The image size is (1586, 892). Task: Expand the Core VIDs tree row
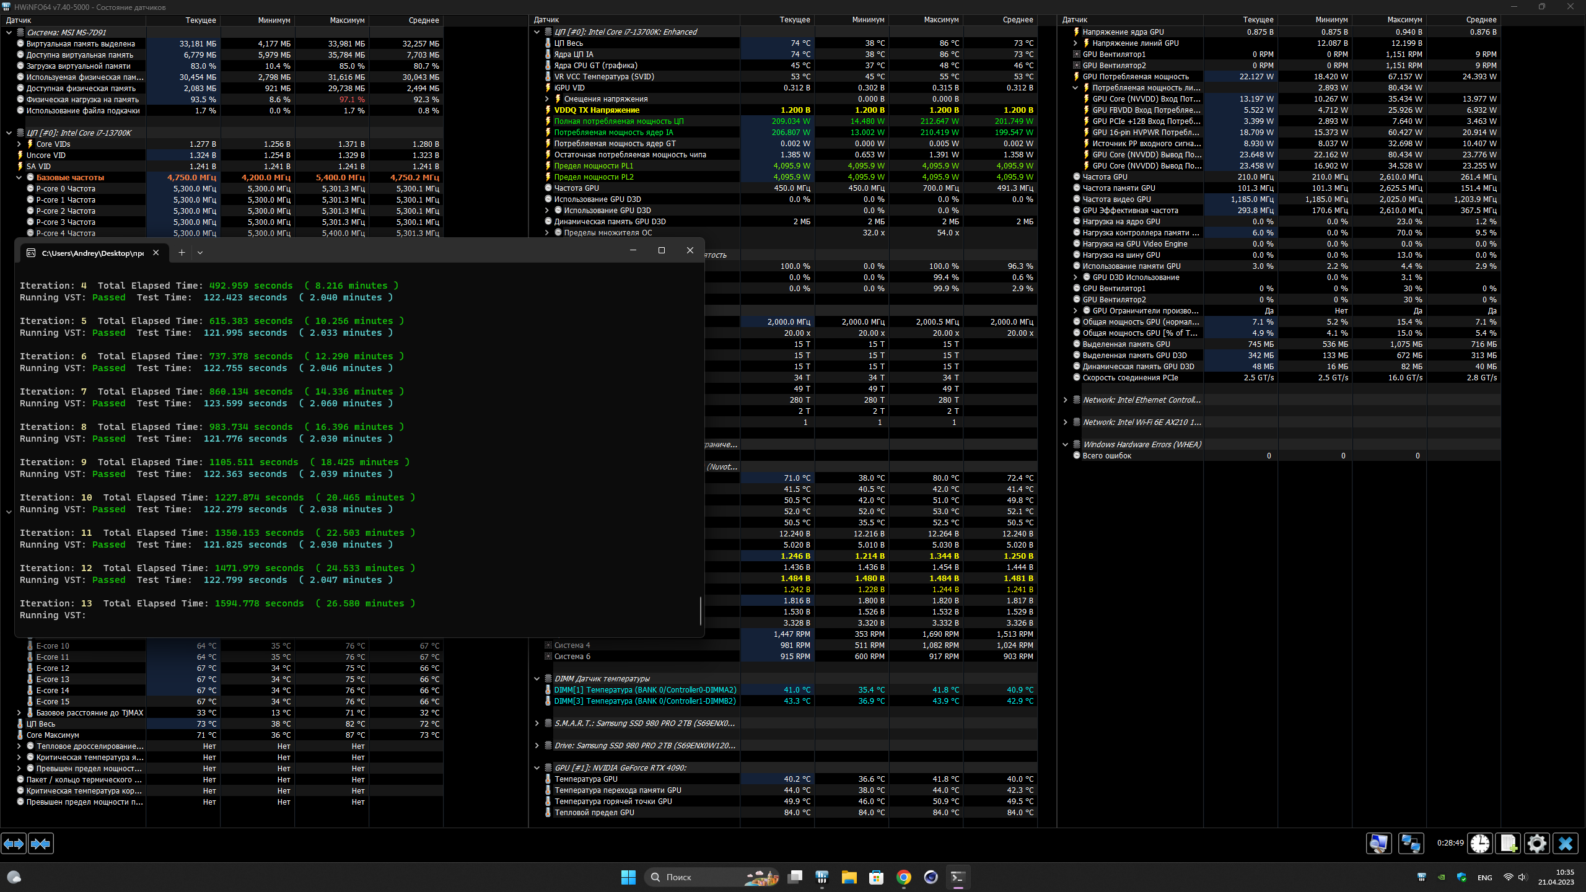(19, 144)
